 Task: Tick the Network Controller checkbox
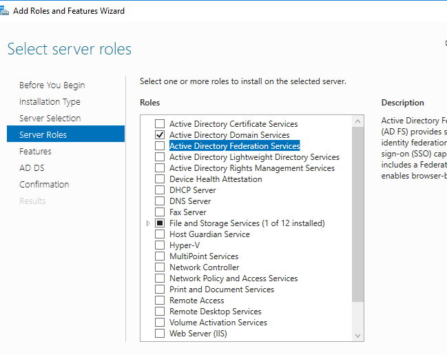(160, 267)
